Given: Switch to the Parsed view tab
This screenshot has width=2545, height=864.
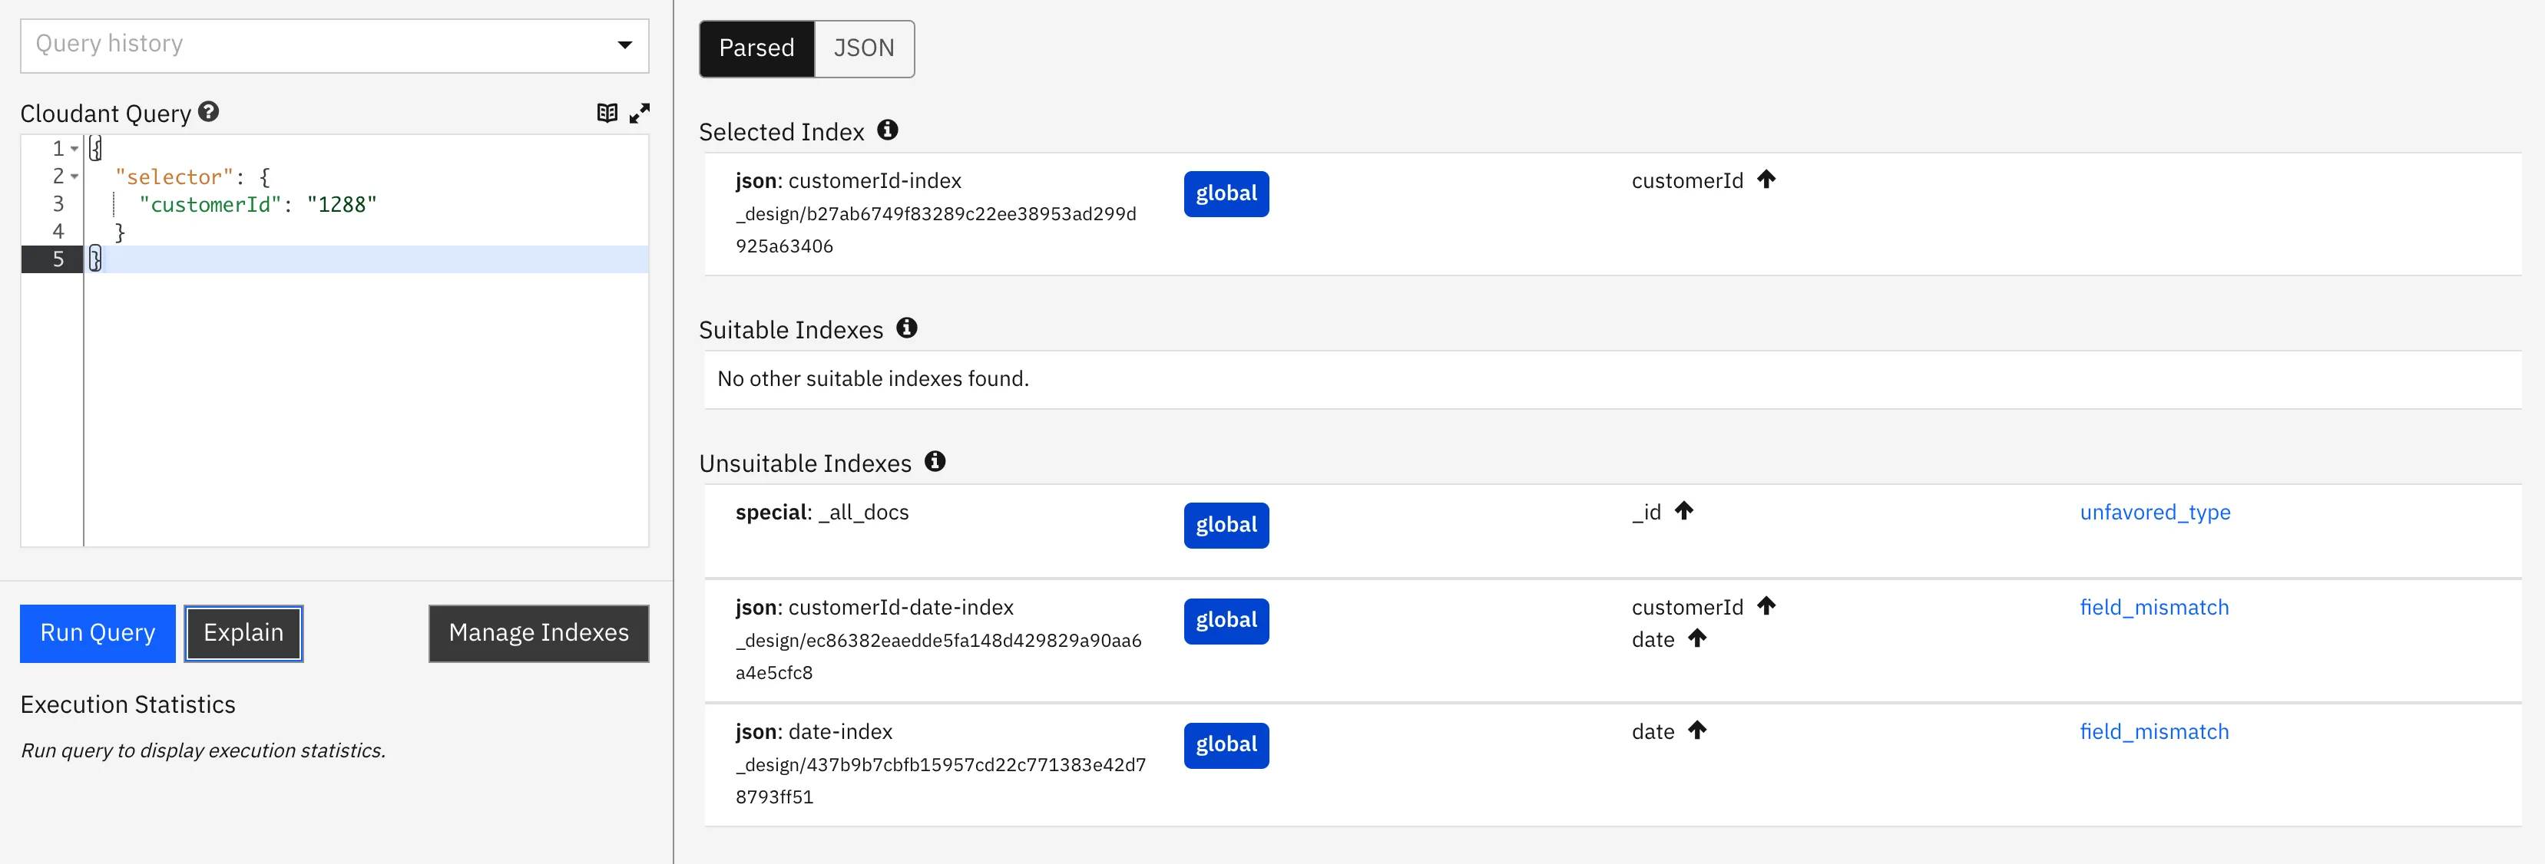Looking at the screenshot, I should click(x=756, y=48).
